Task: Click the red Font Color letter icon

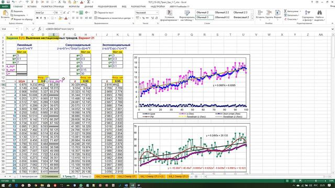Action: (66, 18)
